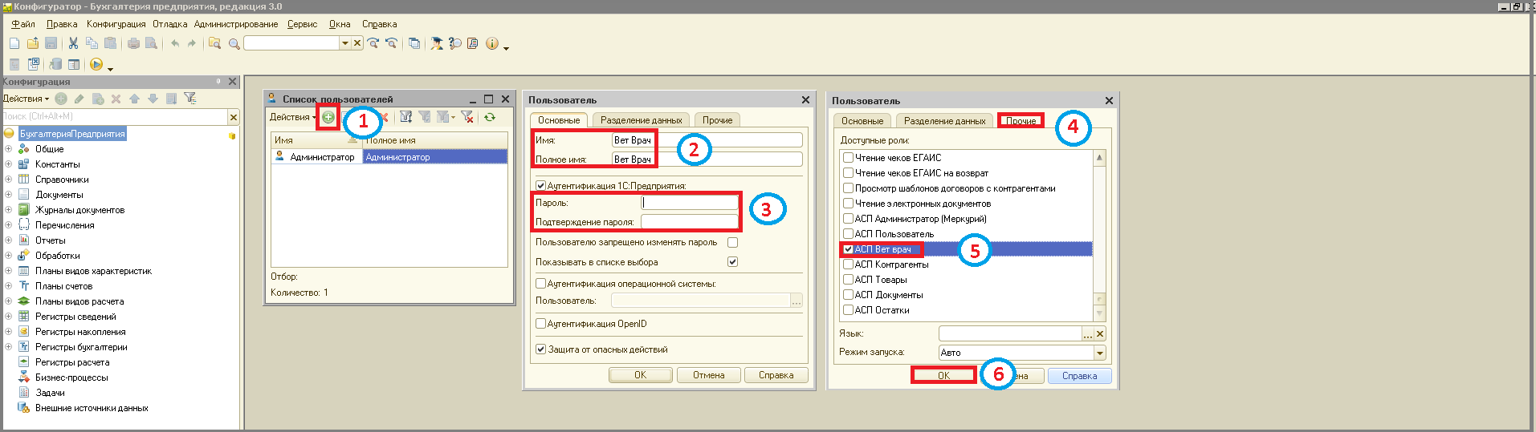Click the Paste clipboard icon
Viewport: 1536px width, 432px height.
click(x=110, y=43)
